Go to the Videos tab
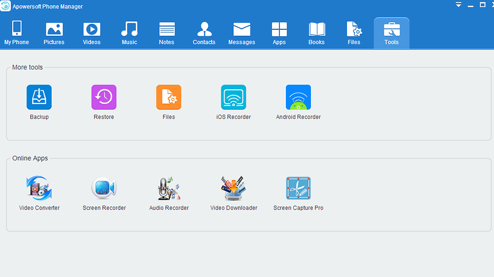This screenshot has height=277, width=494. (92, 33)
